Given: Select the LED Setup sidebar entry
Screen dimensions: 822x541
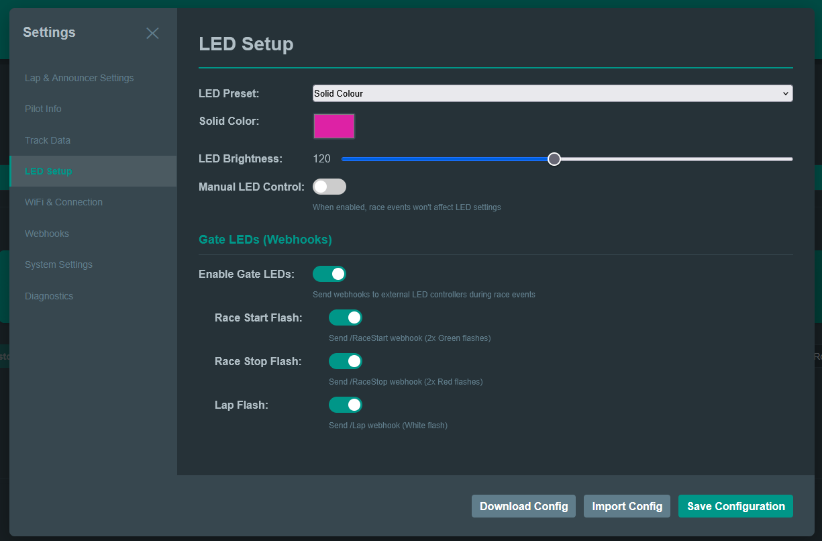Looking at the screenshot, I should [48, 171].
